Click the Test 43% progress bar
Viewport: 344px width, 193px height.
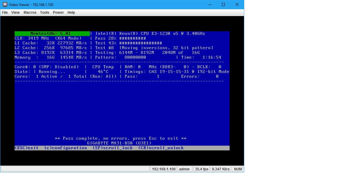129,43
